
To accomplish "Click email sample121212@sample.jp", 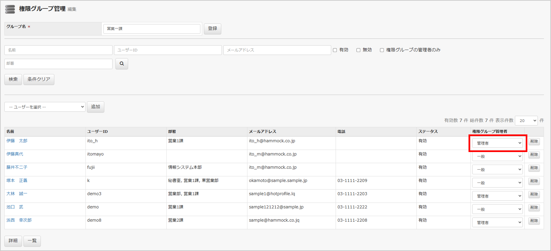I will click(x=276, y=207).
